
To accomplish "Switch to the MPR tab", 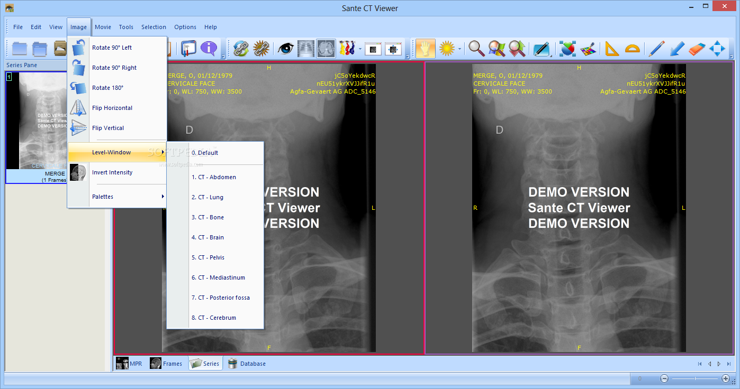I will pos(130,364).
